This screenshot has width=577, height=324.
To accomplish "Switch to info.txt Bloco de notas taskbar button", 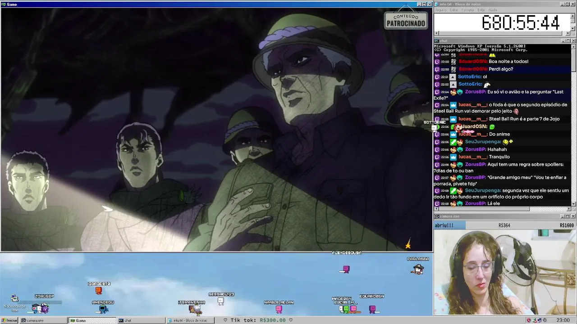I will pos(190,320).
